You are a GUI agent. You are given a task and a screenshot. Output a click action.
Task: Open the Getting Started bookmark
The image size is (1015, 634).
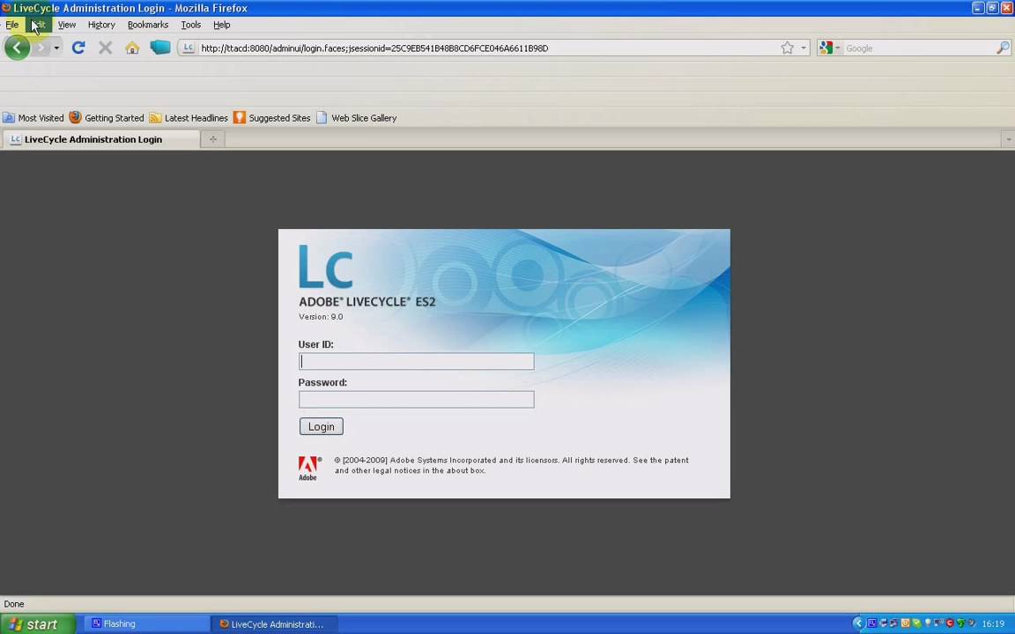tap(107, 118)
